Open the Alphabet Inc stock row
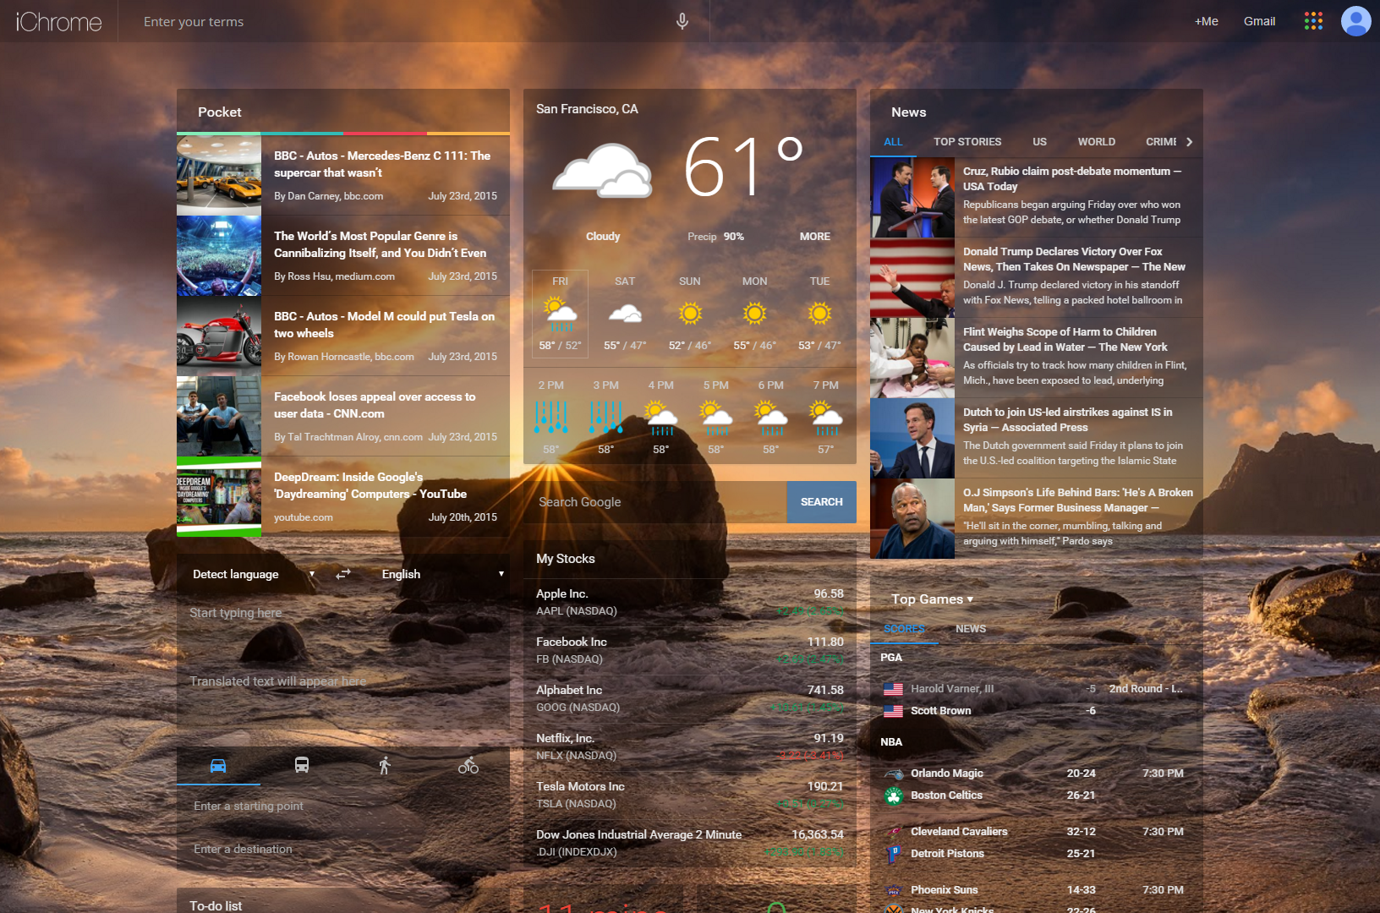Screen dimensions: 1380x913 point(690,698)
